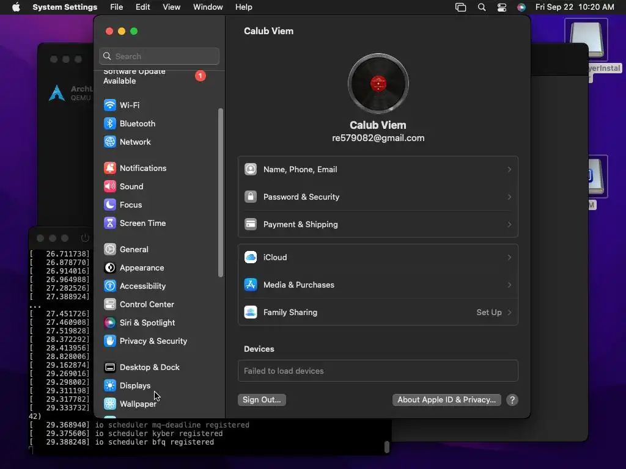626x469 pixels.
Task: Expand the iCloud row chevron
Action: click(x=509, y=258)
